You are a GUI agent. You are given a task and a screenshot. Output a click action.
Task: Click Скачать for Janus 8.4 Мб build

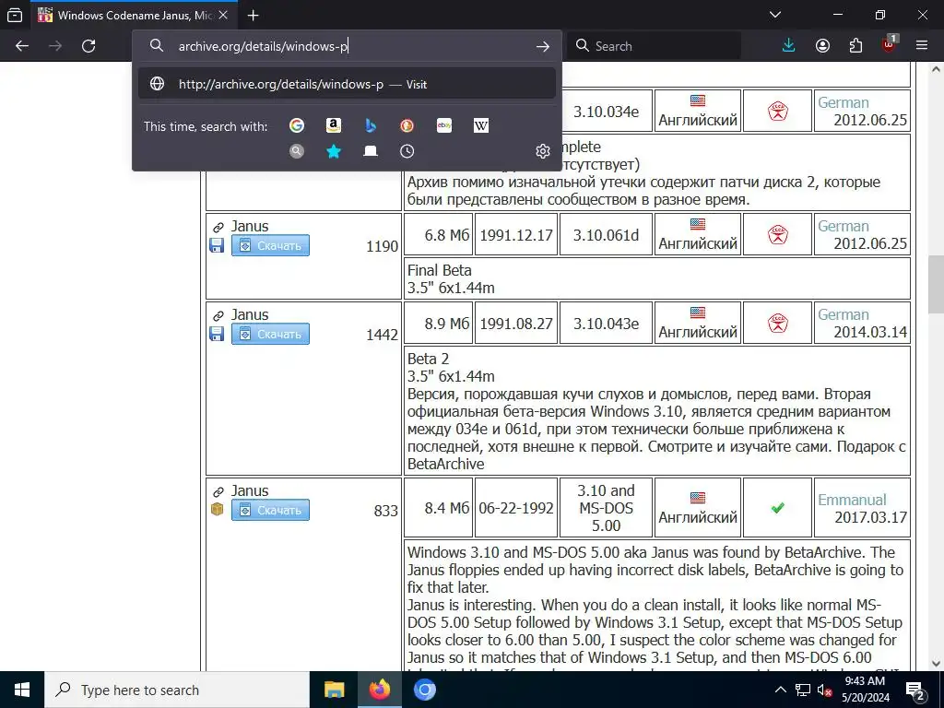click(x=270, y=510)
